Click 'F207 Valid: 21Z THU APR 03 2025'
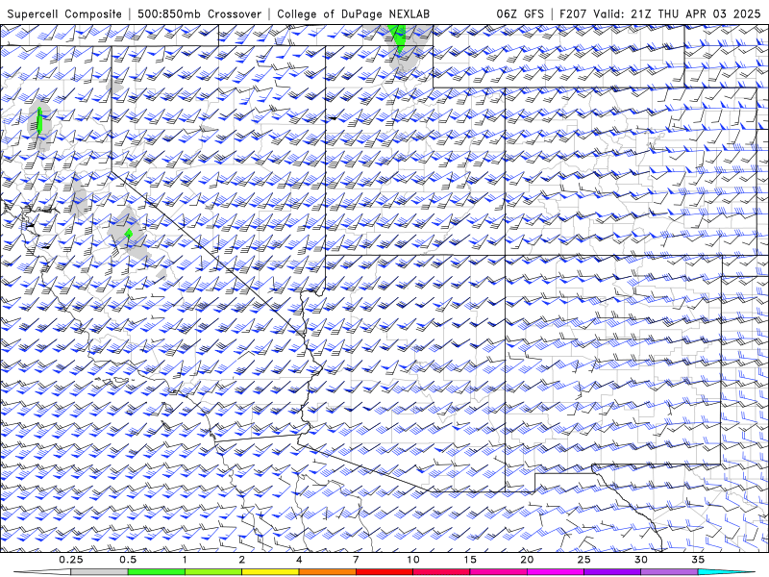The height and width of the screenshot is (577, 769). (x=660, y=13)
